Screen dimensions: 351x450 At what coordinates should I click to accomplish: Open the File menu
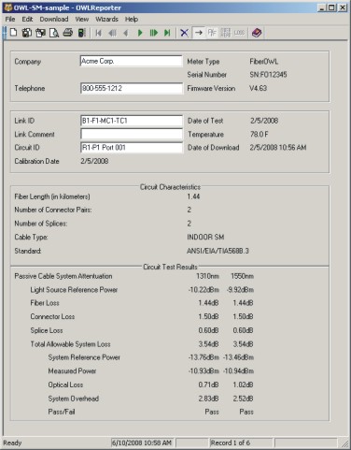pyautogui.click(x=10, y=20)
